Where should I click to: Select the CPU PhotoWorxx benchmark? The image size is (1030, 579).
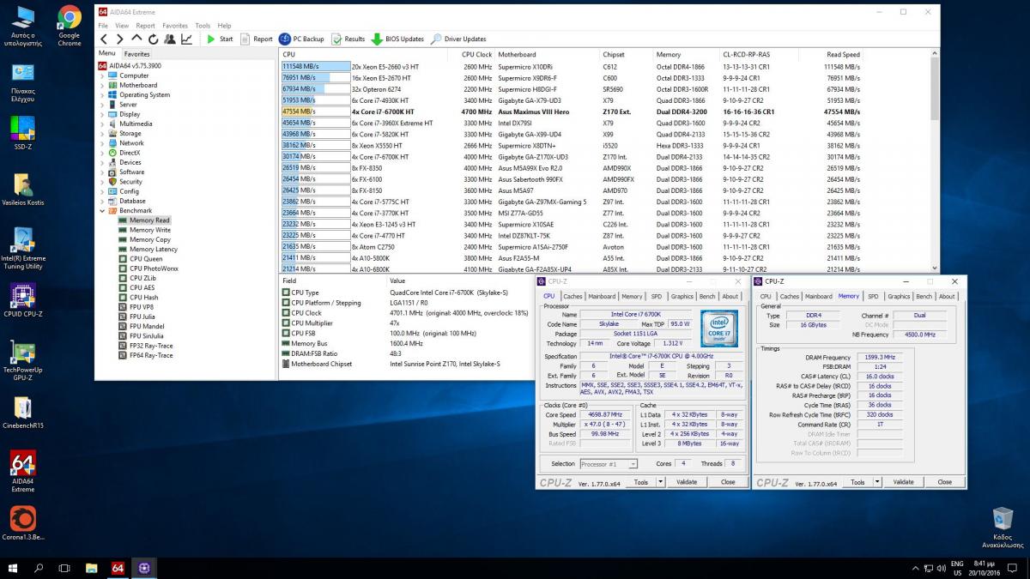point(154,268)
